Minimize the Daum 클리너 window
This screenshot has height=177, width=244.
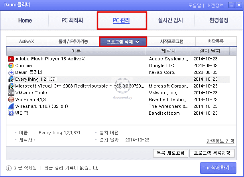(232, 5)
